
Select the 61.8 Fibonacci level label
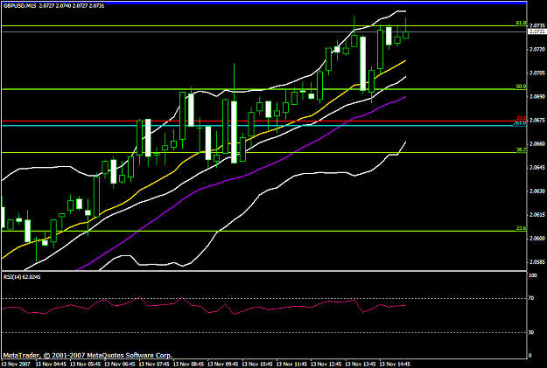click(521, 23)
